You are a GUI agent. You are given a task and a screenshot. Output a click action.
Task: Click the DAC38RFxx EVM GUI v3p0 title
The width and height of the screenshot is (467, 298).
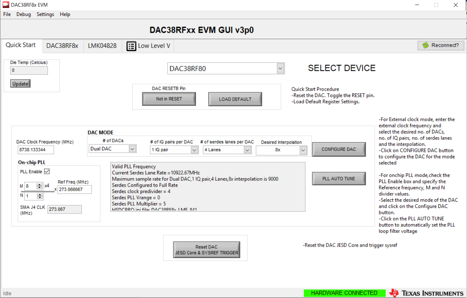tap(201, 30)
